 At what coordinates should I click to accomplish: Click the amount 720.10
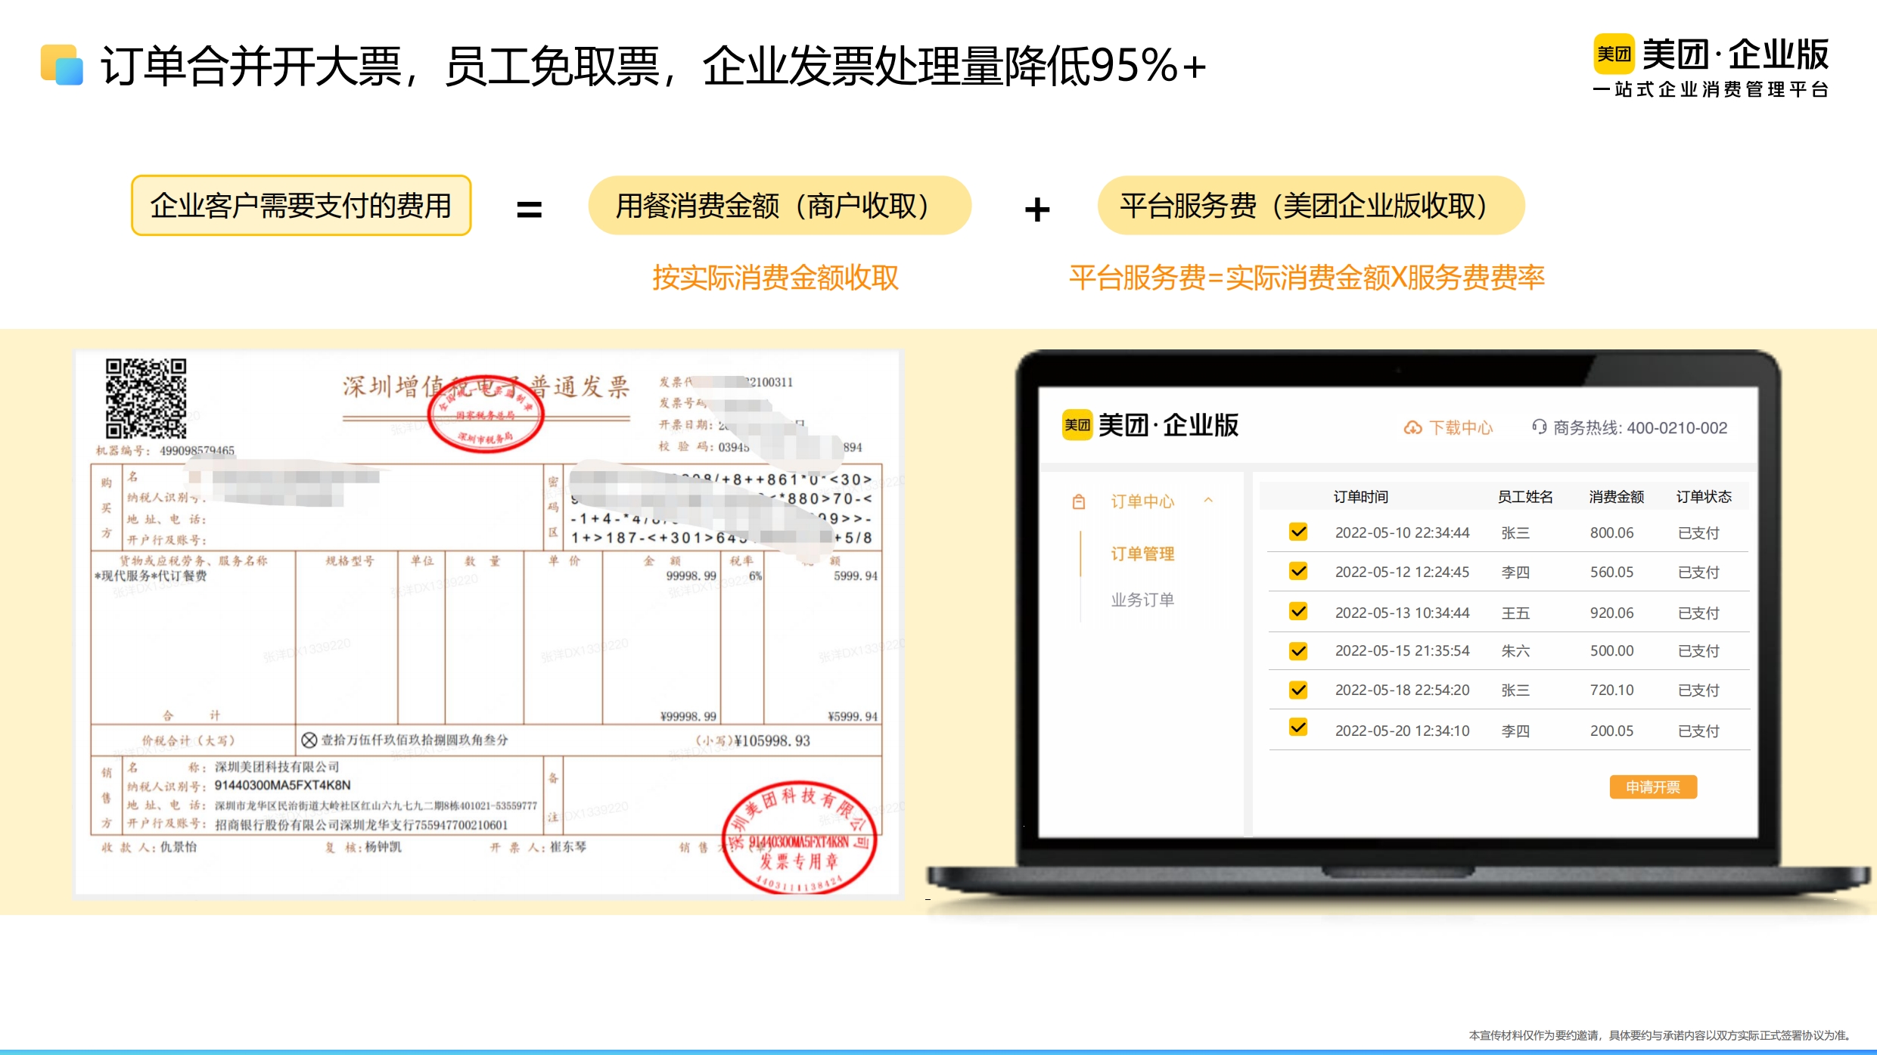[1611, 690]
